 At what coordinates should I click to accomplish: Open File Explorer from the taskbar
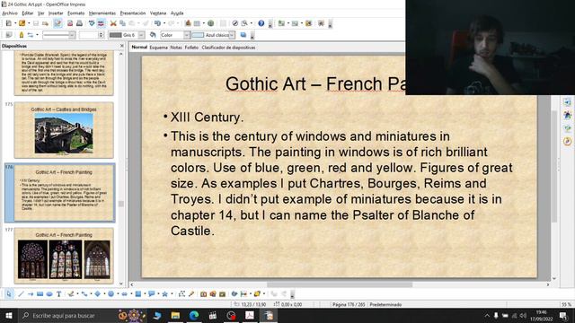coord(175,315)
